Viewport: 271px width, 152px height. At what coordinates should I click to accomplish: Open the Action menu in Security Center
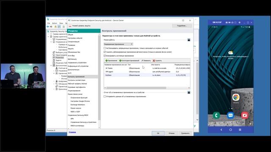pos(55,23)
